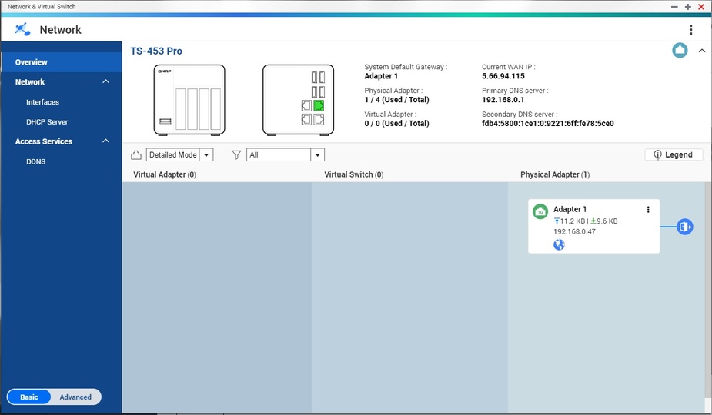Open DDNS in the sidebar
Screen dimensions: 712x415
click(x=36, y=161)
